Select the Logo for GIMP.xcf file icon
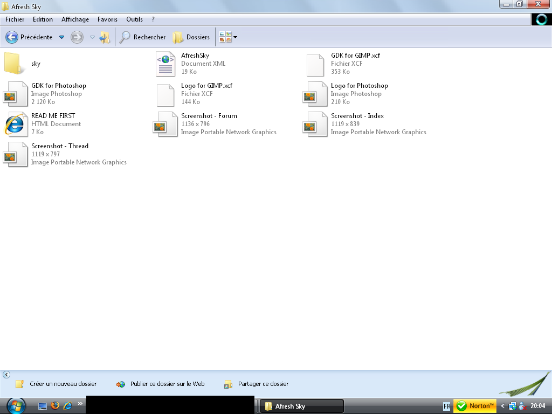Image resolution: width=552 pixels, height=414 pixels. click(165, 95)
